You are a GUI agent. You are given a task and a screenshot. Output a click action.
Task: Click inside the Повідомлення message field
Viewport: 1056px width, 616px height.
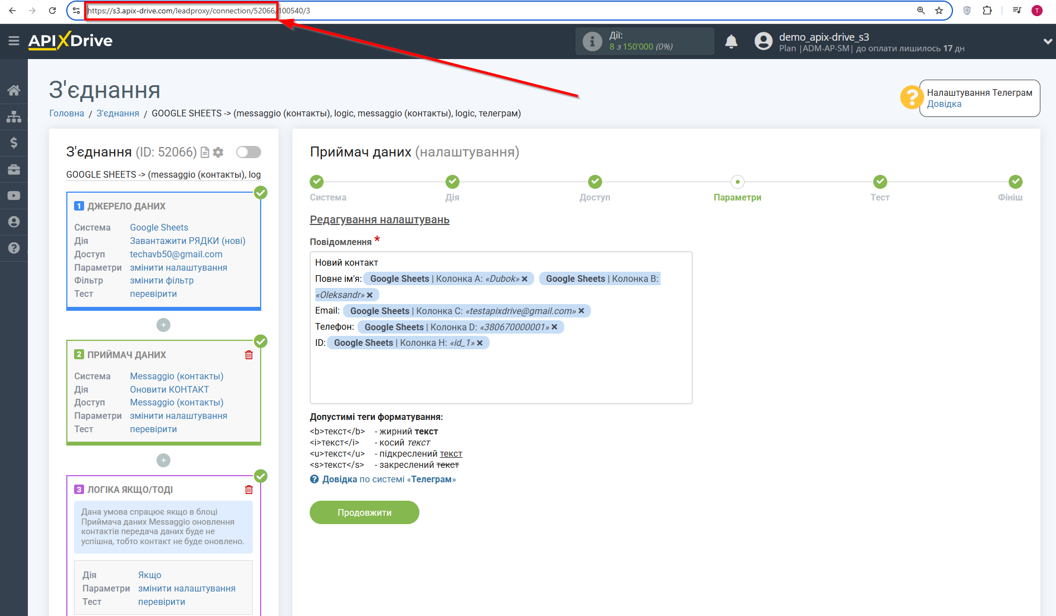click(500, 373)
